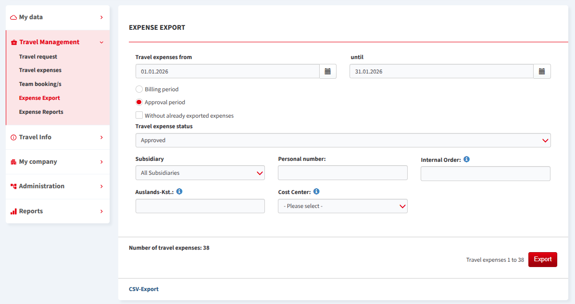Image resolution: width=575 pixels, height=304 pixels.
Task: Click the Travel Management menu heading
Action: click(x=49, y=42)
